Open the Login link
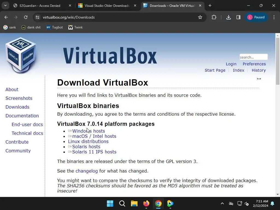This screenshot has width=280, height=210. tap(231, 64)
